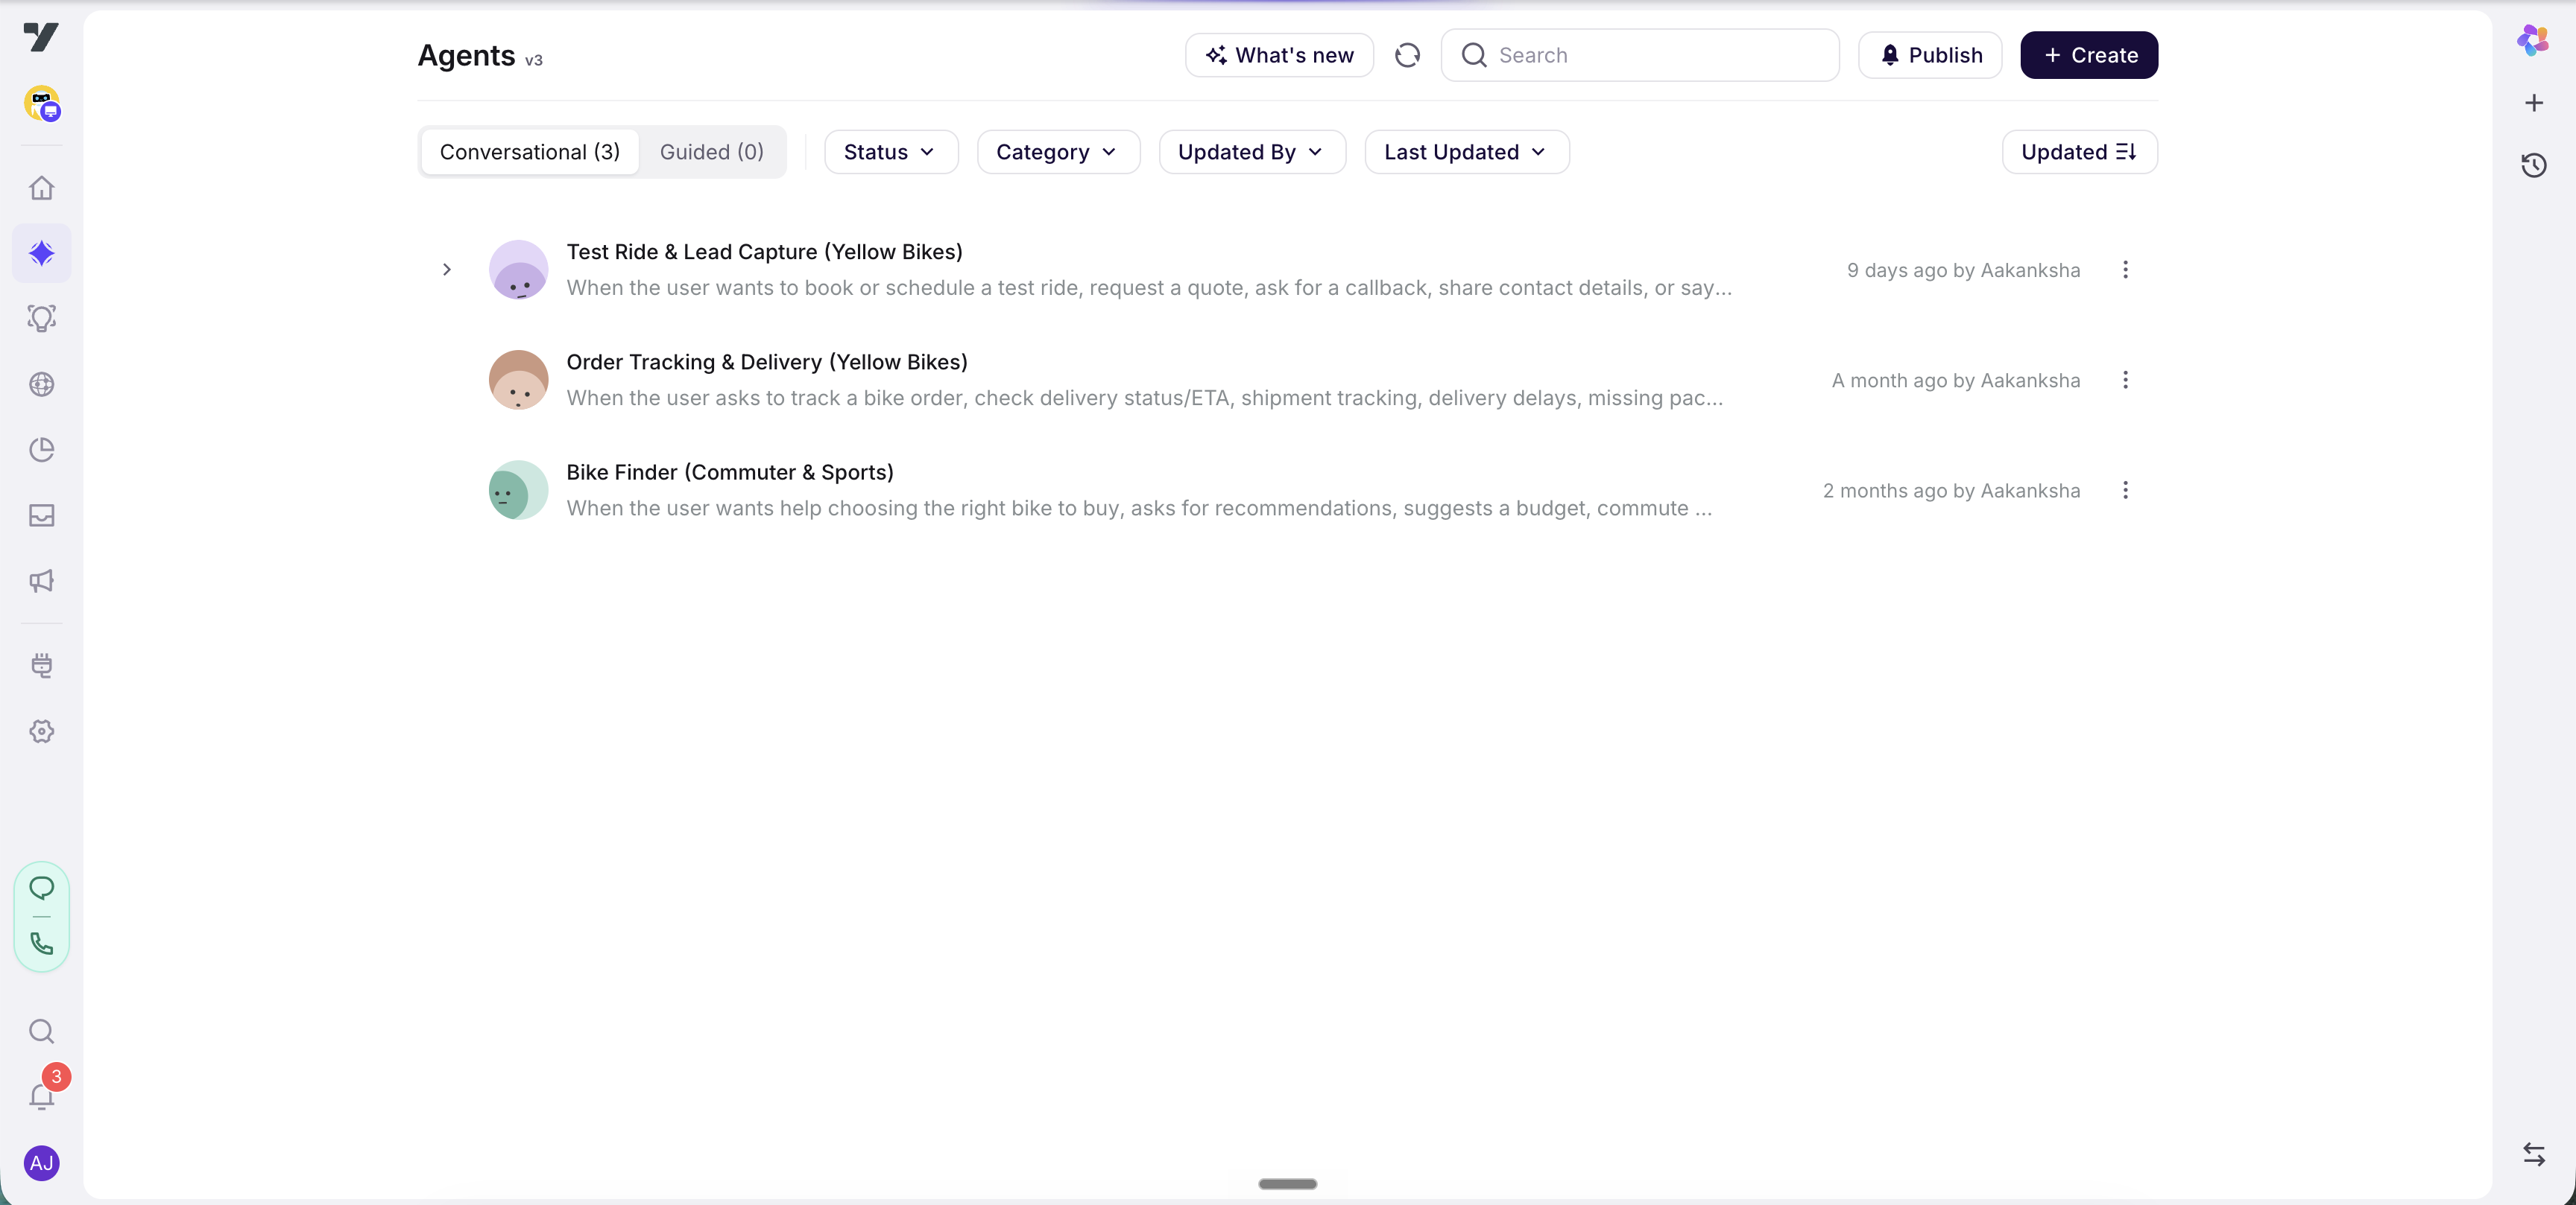
Task: Click the Bike Finder agent description text
Action: click(1139, 509)
